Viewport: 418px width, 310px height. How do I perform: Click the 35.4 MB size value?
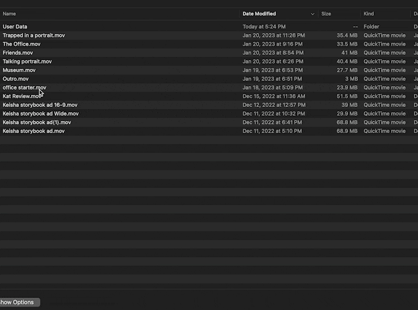(347, 35)
